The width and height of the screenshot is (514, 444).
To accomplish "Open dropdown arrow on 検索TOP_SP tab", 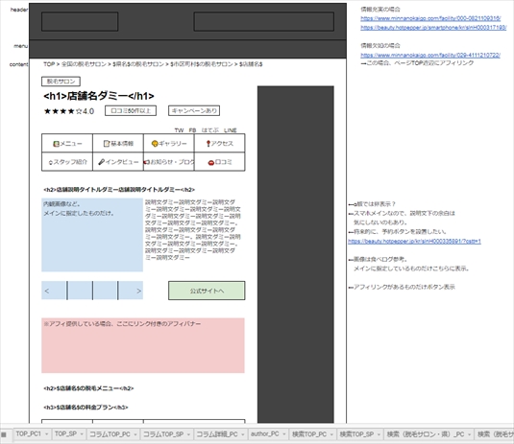I will point(379,434).
